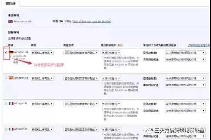The height and width of the screenshot is (140, 211).
Task: Click the info icon in the Amazon.es price sync note
Action: tap(102, 83)
